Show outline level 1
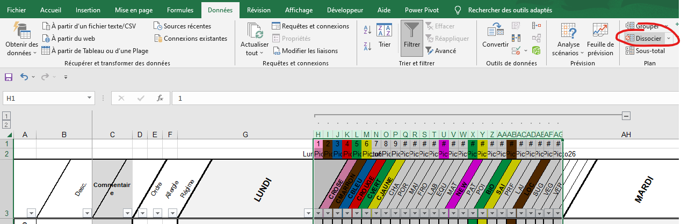 6,116
